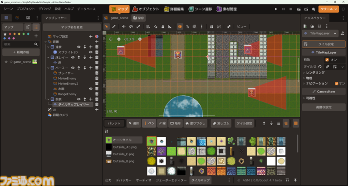
Task: Toggle visibility of 前景 layer
Action: pyautogui.click(x=79, y=99)
